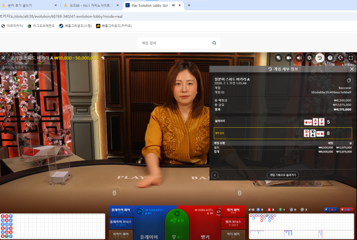Image resolution: width=357 pixels, height=240 pixels.
Task: Close the Korean Speed Baccarat table
Action: pos(3,58)
